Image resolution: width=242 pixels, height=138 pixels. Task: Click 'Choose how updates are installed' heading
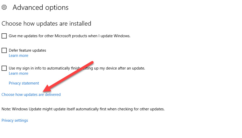pyautogui.click(x=46, y=24)
